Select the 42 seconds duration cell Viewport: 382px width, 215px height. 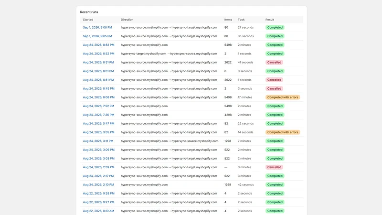tap(245, 185)
